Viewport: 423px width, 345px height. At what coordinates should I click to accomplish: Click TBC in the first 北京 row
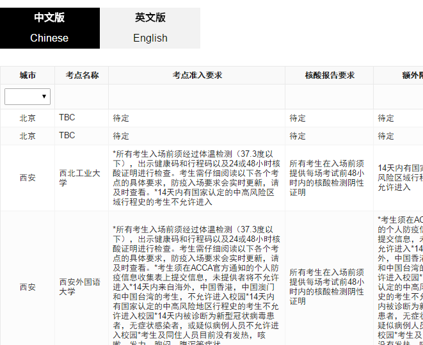click(x=67, y=118)
